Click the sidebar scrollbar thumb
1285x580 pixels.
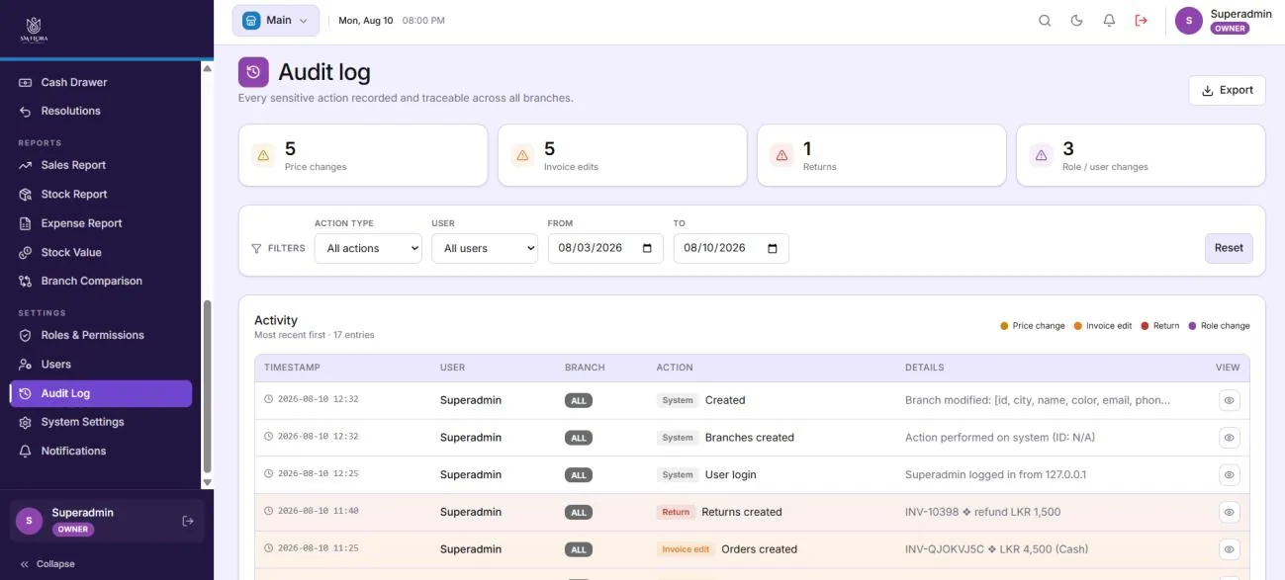tap(207, 386)
